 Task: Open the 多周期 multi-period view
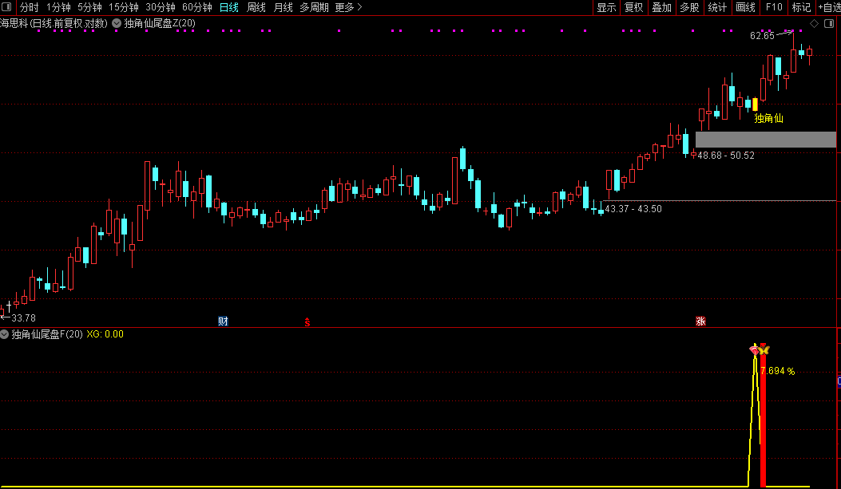tap(314, 7)
